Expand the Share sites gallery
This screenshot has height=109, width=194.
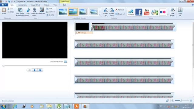(168, 15)
